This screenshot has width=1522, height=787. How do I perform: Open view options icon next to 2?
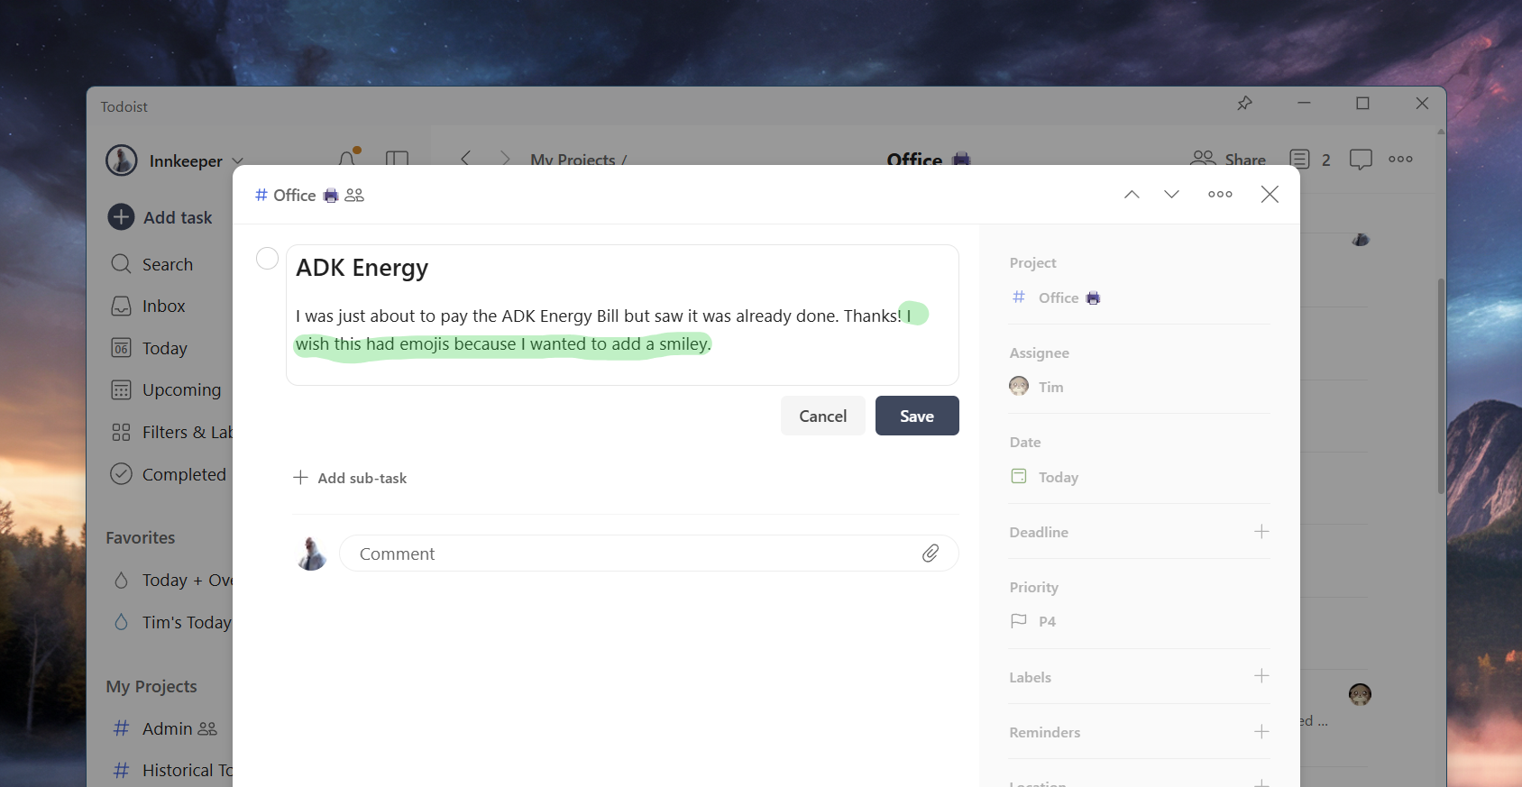tap(1299, 160)
